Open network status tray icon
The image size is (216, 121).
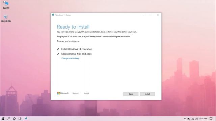[193, 119]
